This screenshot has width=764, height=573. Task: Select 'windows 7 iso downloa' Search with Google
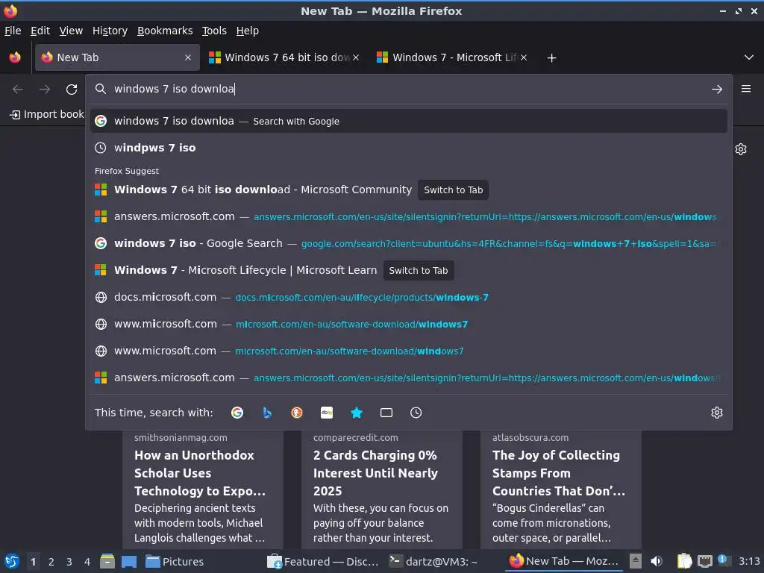coord(409,121)
